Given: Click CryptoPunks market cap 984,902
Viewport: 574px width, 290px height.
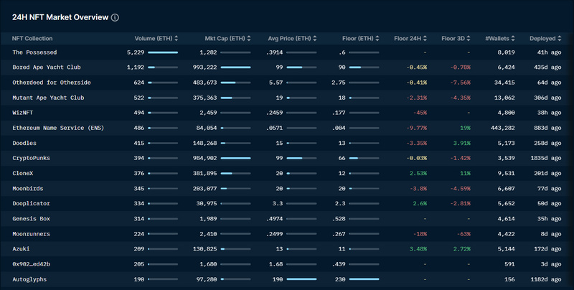Looking at the screenshot, I should coord(205,158).
